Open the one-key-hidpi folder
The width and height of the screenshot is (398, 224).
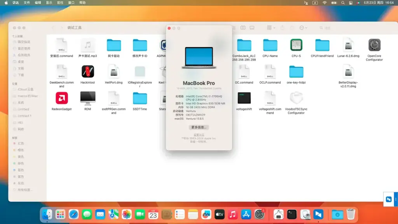(x=296, y=72)
